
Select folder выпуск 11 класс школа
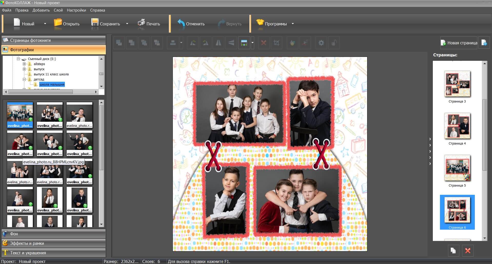(x=51, y=74)
